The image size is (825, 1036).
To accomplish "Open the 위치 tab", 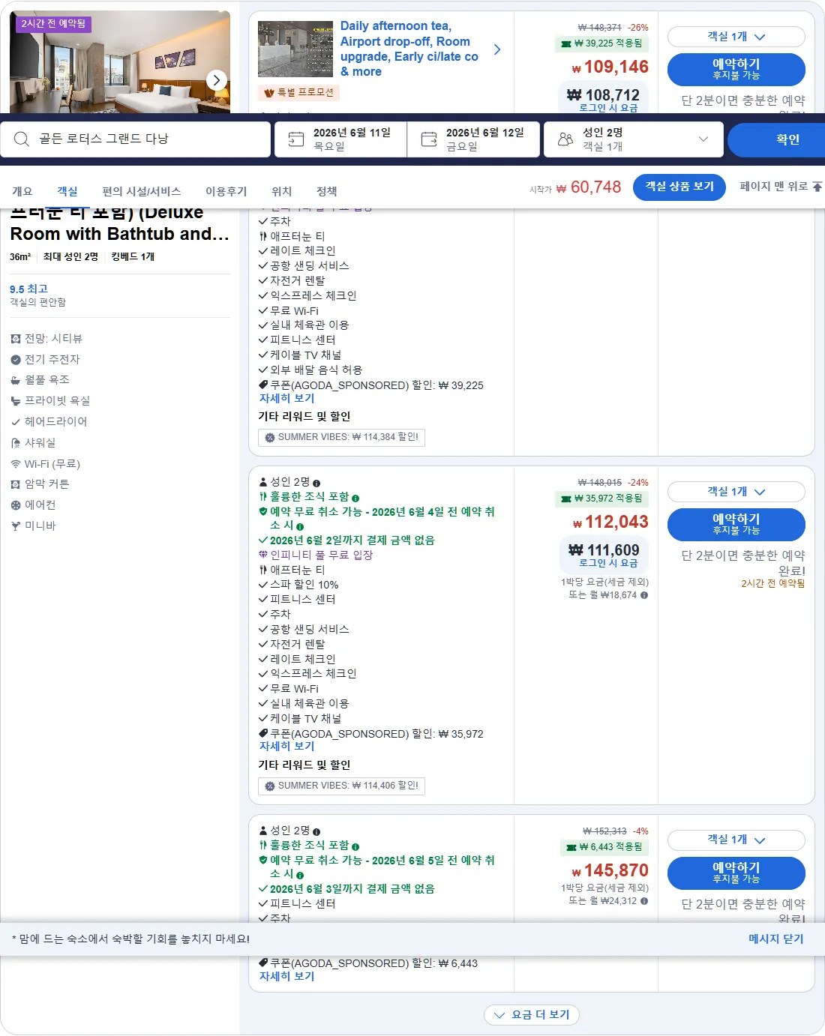I will click(282, 191).
